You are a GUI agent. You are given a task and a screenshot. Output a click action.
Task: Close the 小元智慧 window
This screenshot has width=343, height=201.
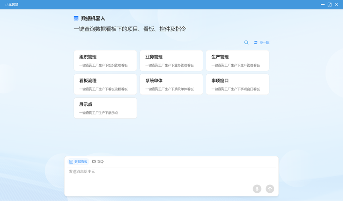point(337,5)
